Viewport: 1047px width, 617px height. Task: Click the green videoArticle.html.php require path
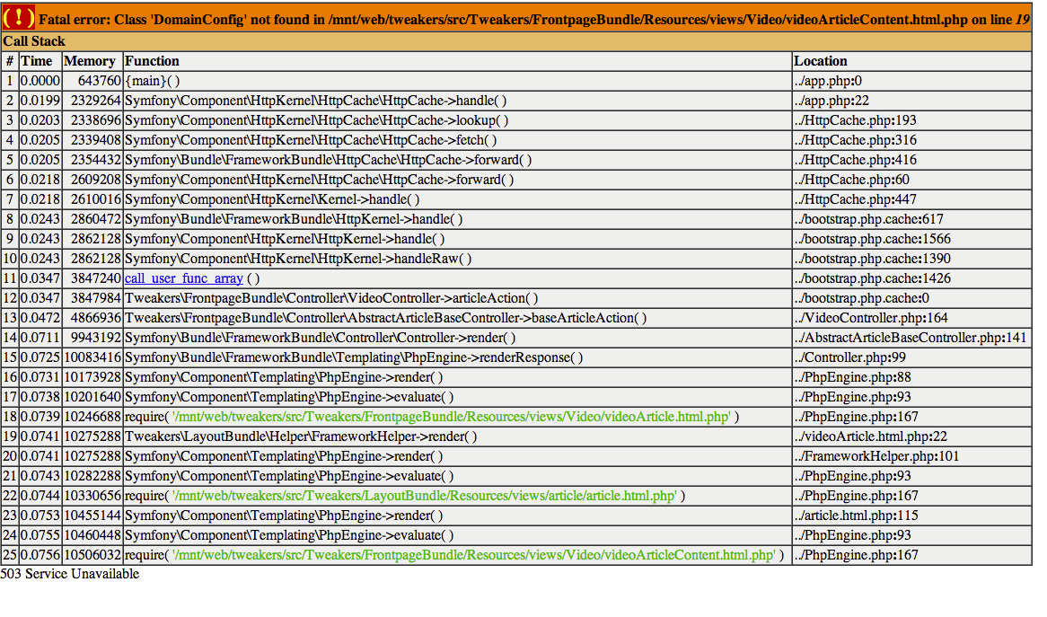(452, 417)
